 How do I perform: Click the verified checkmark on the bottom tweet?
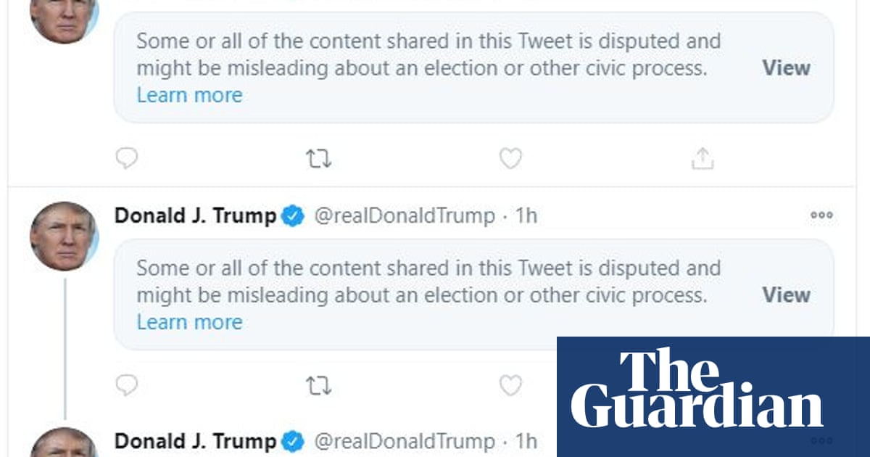(292, 441)
